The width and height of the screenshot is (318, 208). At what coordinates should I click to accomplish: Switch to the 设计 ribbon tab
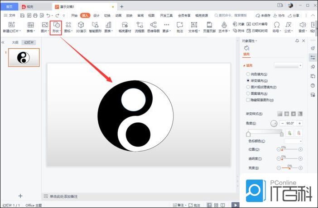96,15
